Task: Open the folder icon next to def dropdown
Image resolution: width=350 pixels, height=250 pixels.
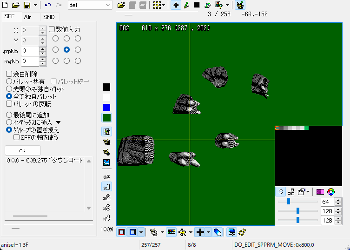Action: [121, 5]
